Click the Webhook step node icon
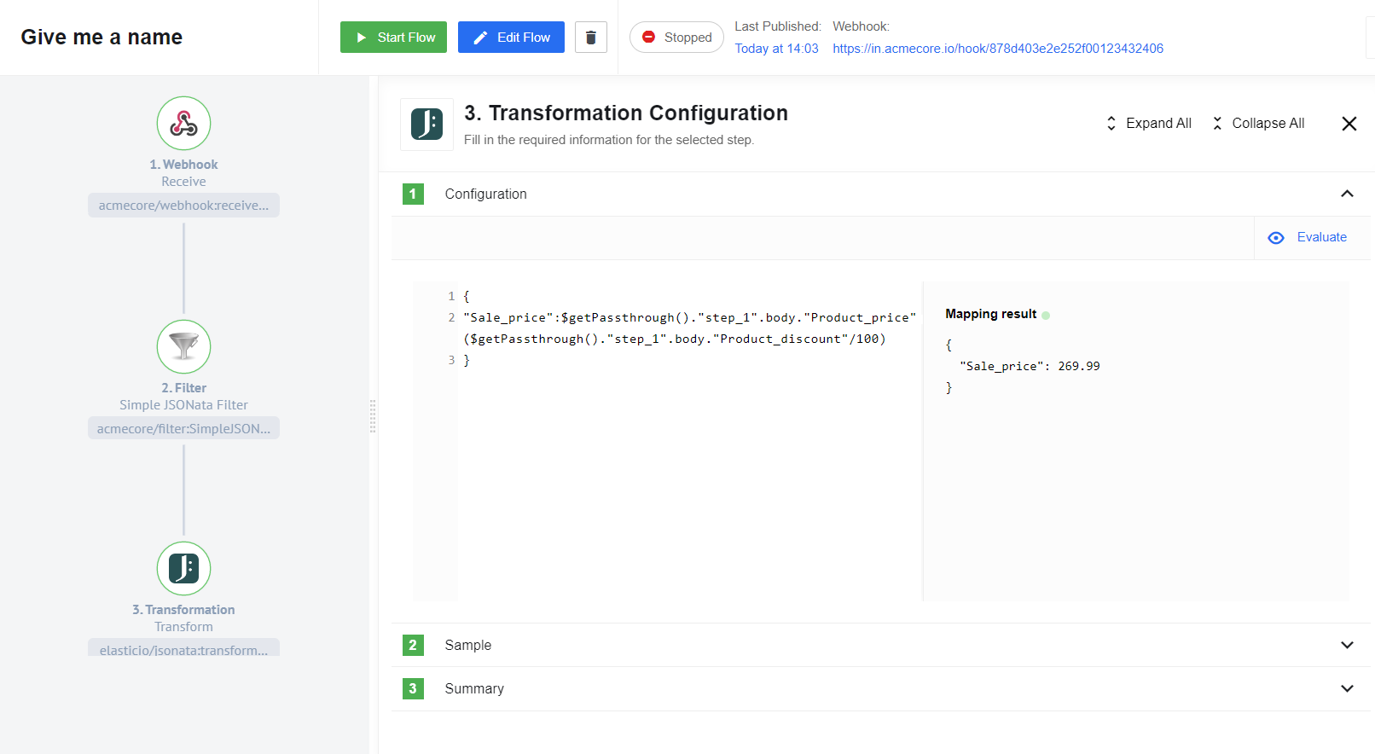 point(183,124)
